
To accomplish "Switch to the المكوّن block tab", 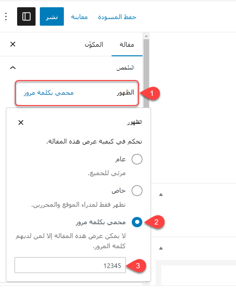I will (94, 44).
